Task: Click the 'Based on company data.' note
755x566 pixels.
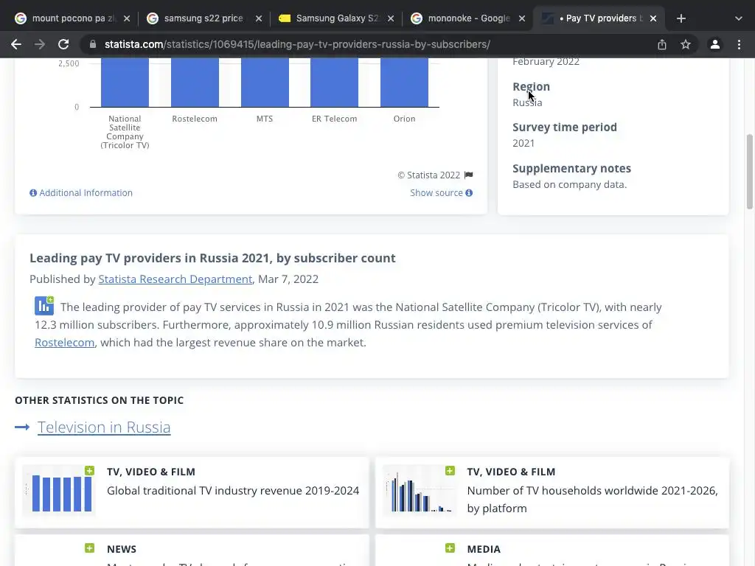Action: tap(570, 185)
